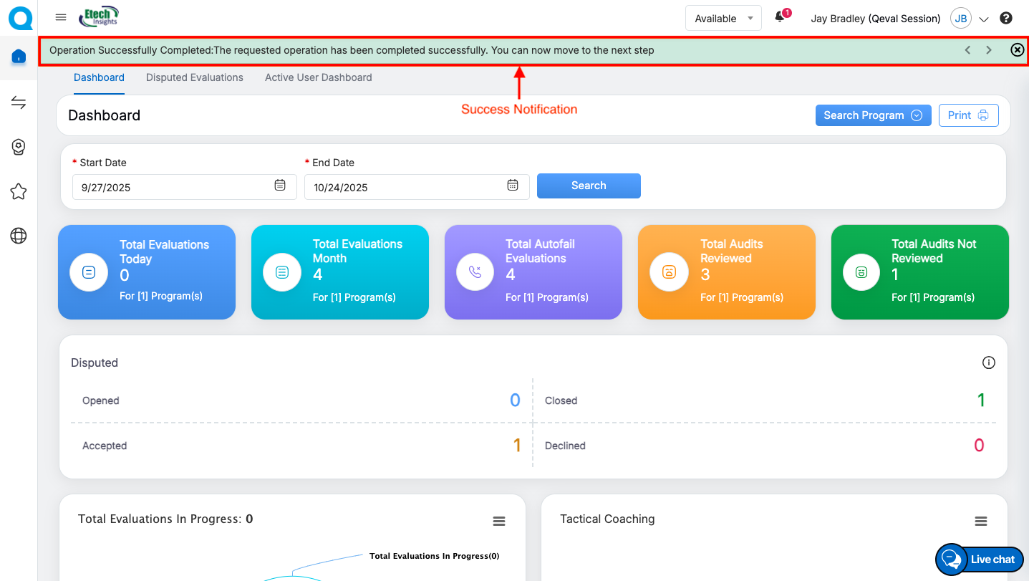Open the globe icon in the sidebar
The height and width of the screenshot is (581, 1029).
coord(19,236)
